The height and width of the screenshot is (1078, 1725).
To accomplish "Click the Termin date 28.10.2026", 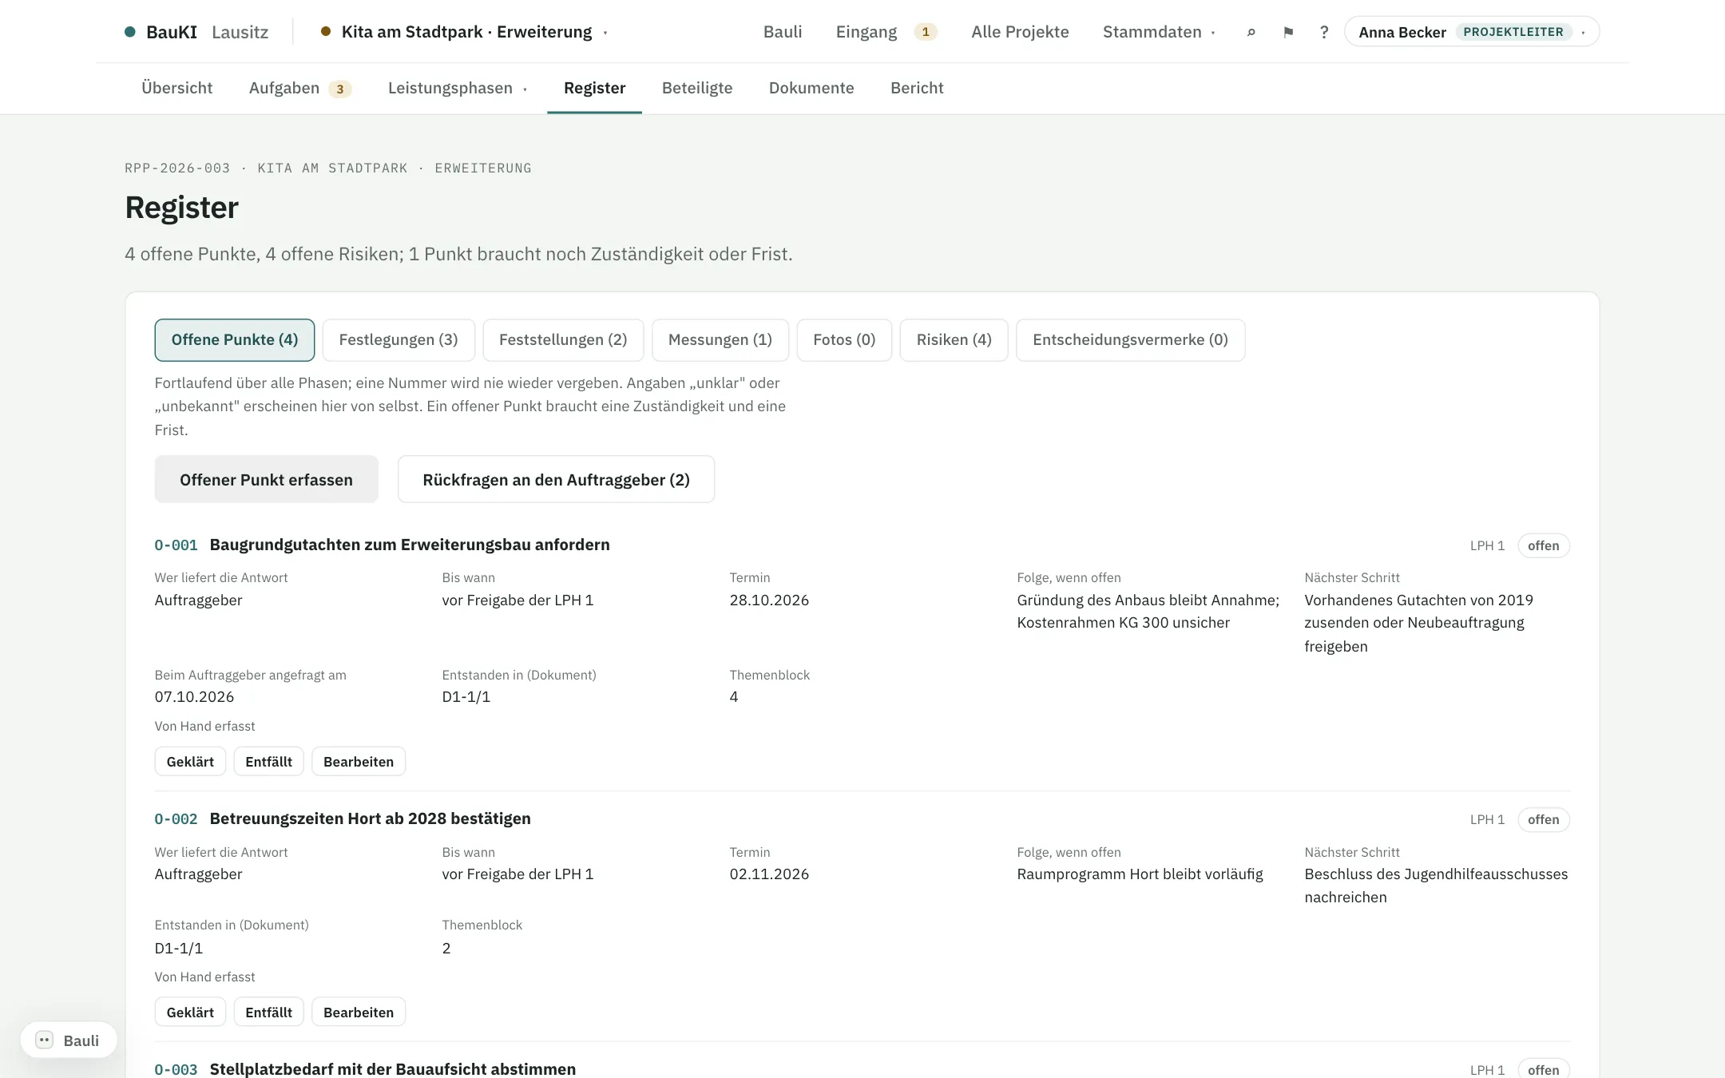I will 769,600.
